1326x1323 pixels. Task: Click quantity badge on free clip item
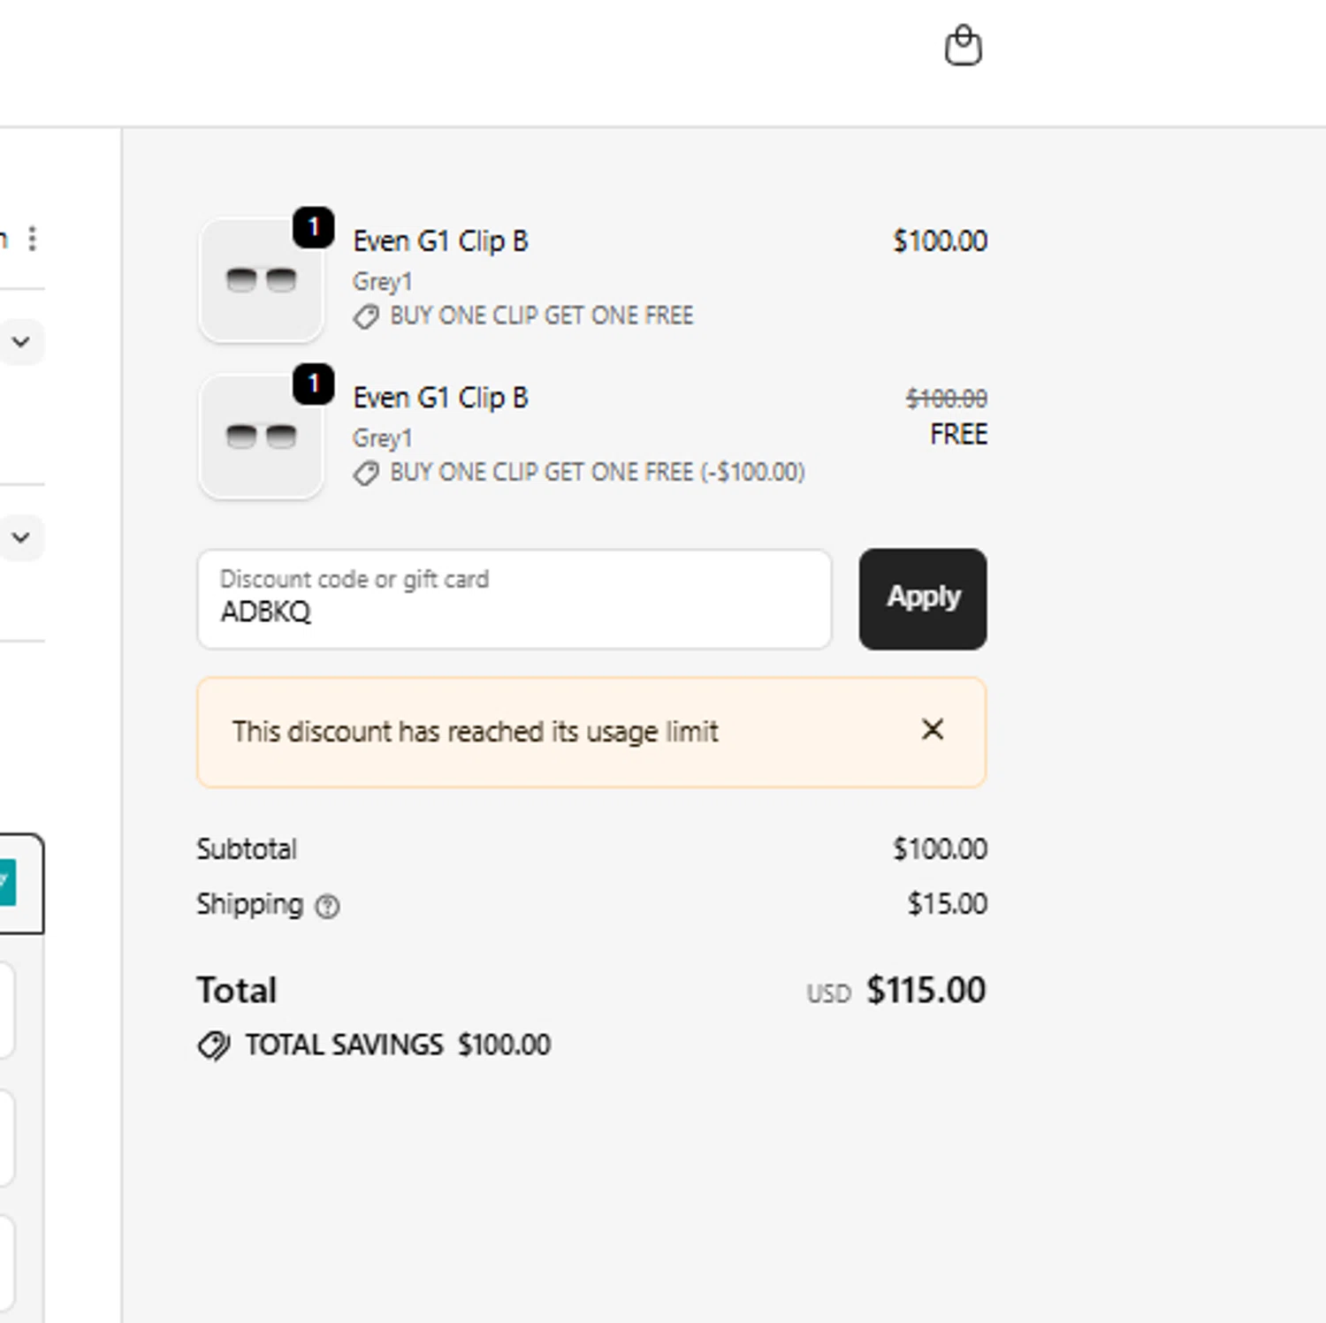[313, 384]
